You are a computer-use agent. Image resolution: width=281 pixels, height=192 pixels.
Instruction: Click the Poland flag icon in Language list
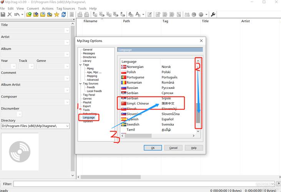[x=124, y=72]
